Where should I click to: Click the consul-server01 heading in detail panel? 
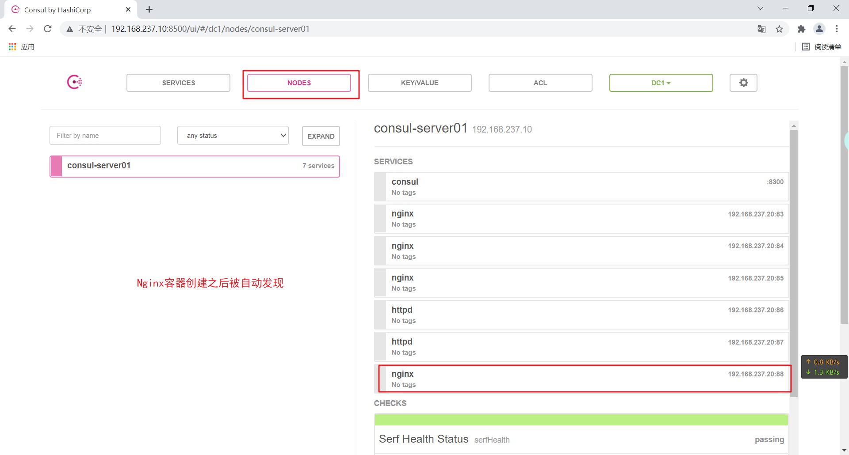(421, 128)
